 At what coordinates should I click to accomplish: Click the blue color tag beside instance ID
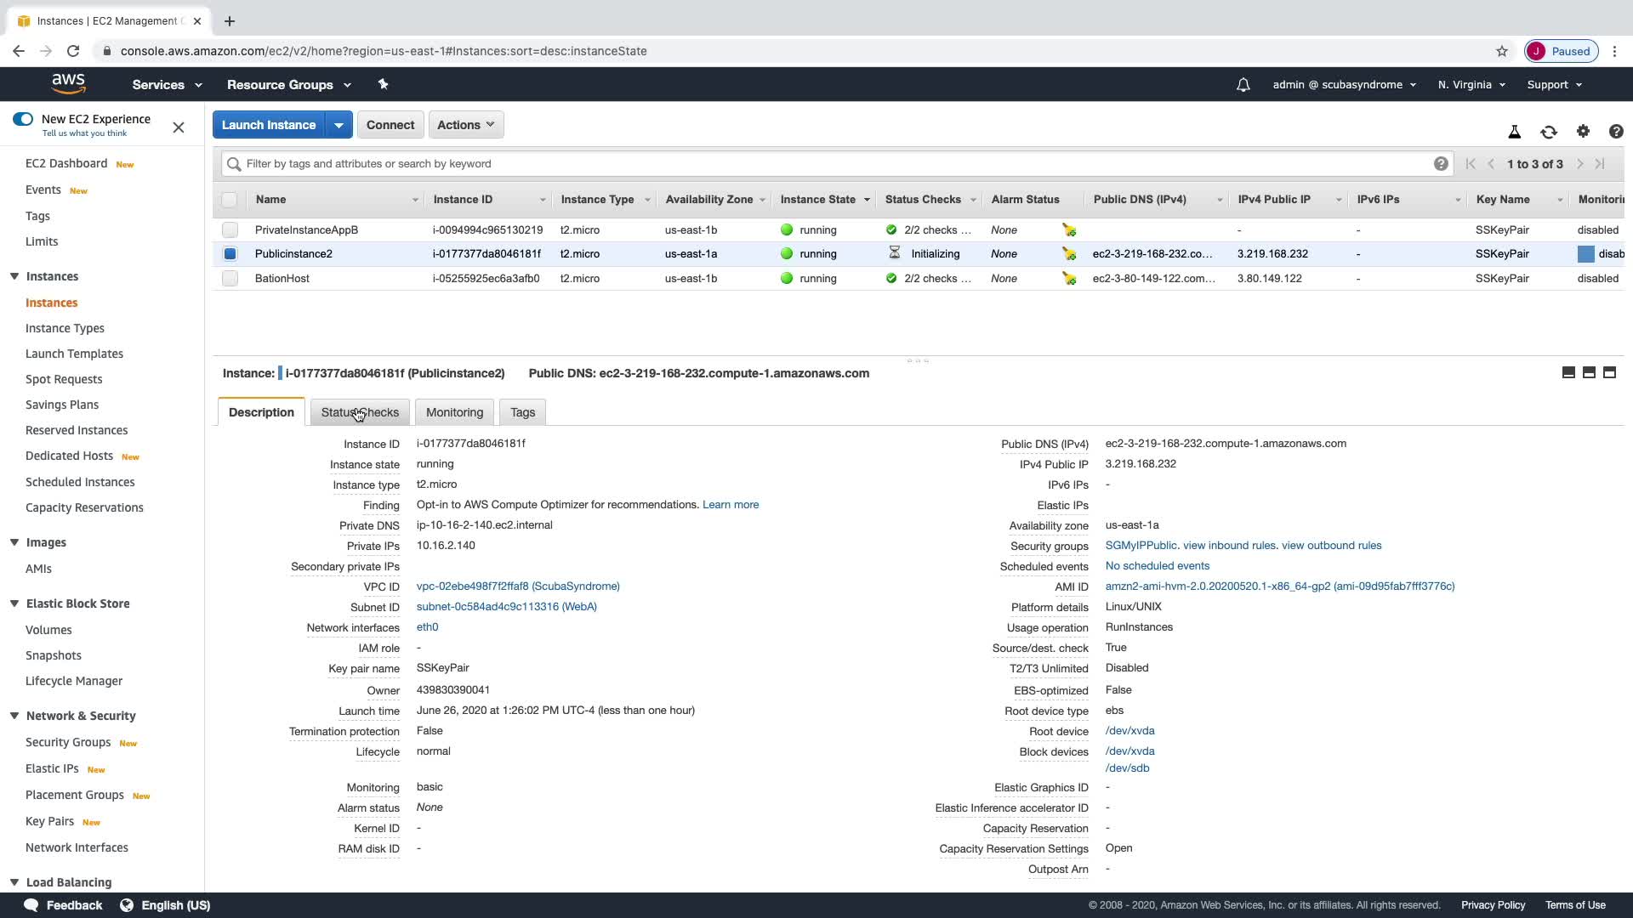point(280,373)
